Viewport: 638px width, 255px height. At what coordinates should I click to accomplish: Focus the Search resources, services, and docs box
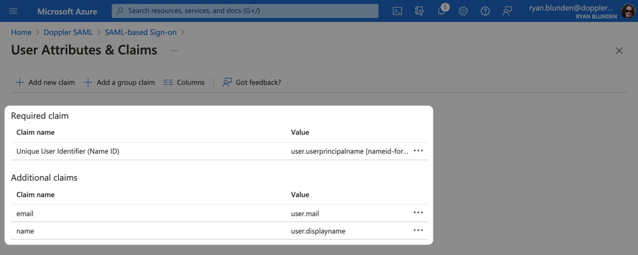tap(245, 11)
